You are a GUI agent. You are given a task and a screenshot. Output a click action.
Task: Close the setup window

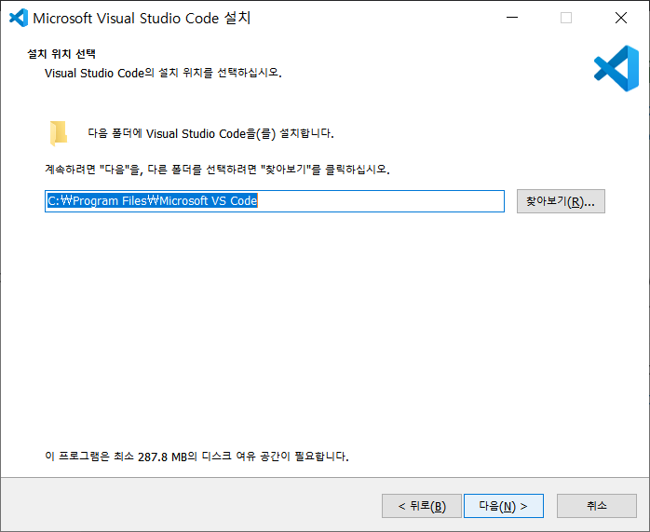[x=621, y=18]
